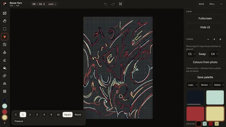Select the stamp tool
The width and height of the screenshot is (226, 127).
(5, 52)
